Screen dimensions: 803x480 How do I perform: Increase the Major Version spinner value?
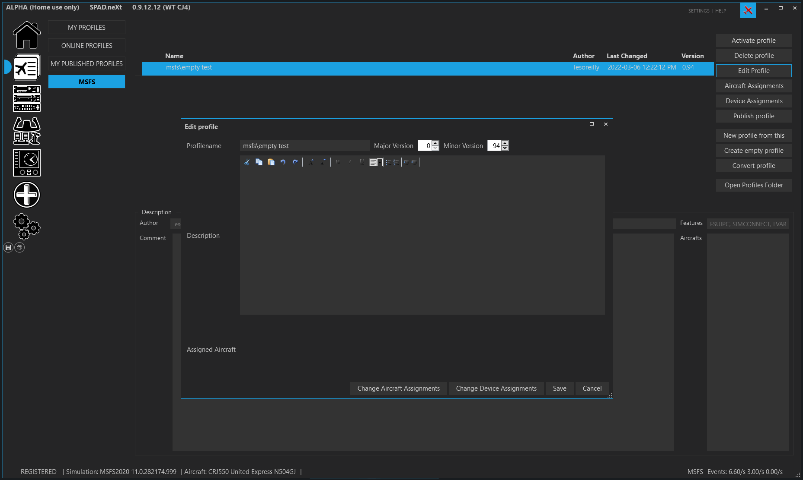coord(435,143)
